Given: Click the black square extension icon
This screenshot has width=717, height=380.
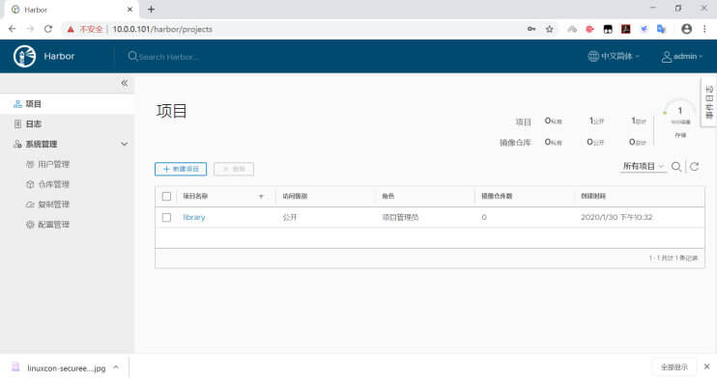Looking at the screenshot, I should 608,29.
